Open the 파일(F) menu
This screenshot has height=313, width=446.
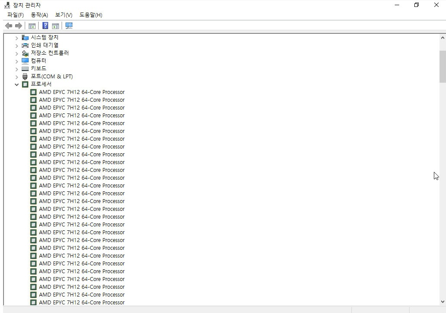coord(15,15)
